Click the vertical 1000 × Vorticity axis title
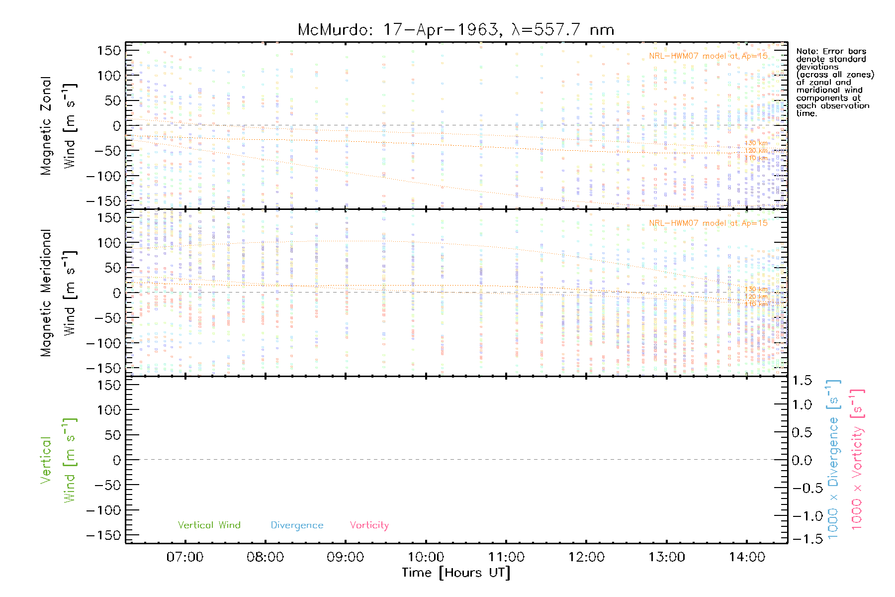Screen dimensions: 895x597 click(857, 460)
